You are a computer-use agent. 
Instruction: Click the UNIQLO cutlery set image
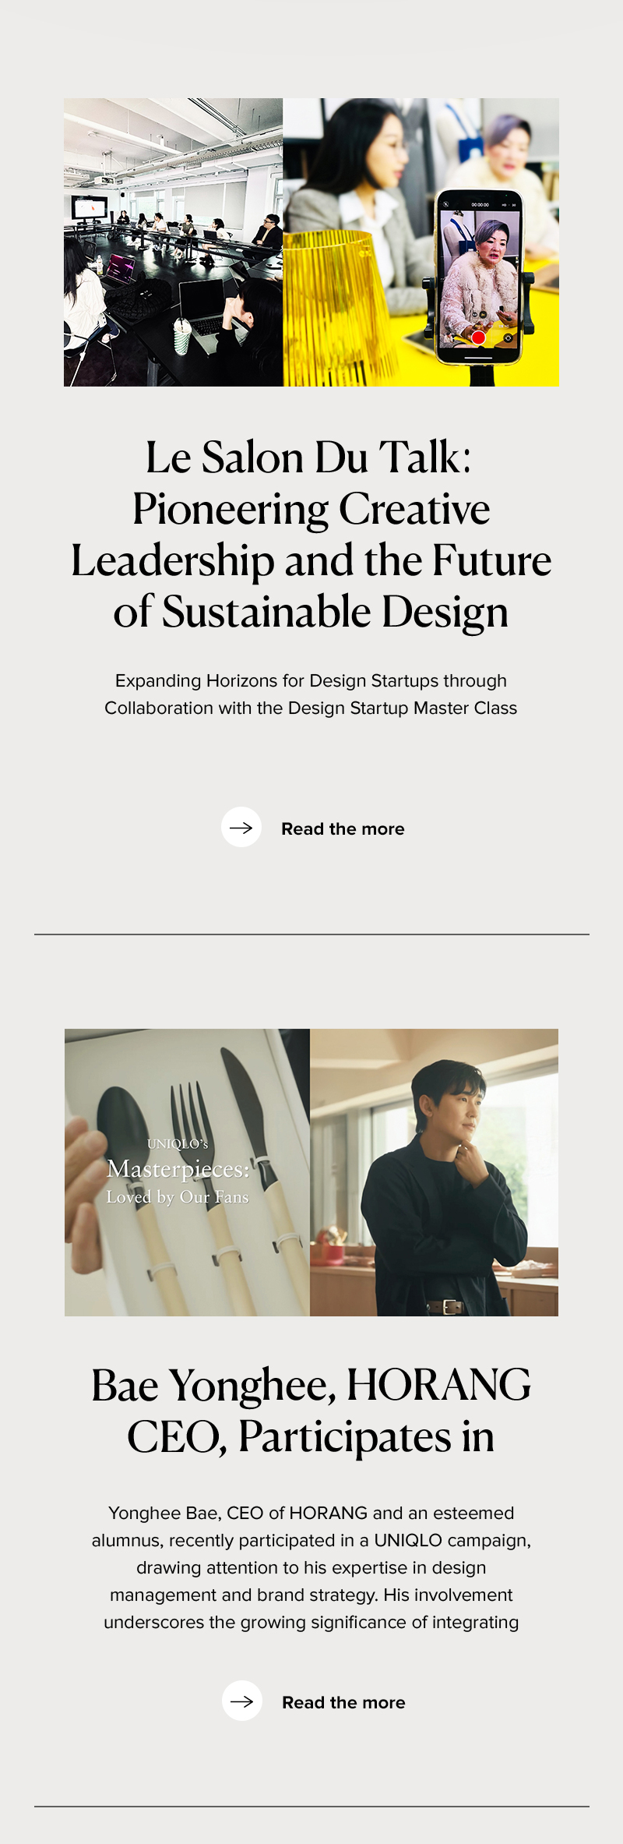click(x=187, y=1172)
